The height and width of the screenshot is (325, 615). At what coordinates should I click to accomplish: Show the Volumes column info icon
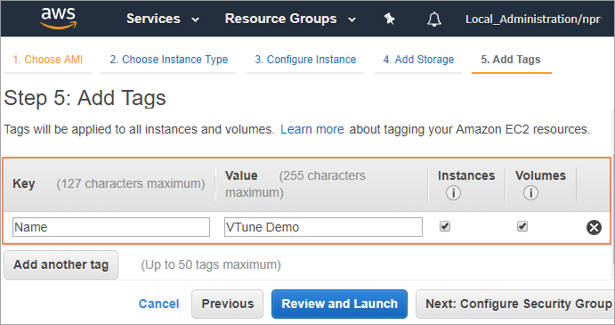(530, 192)
